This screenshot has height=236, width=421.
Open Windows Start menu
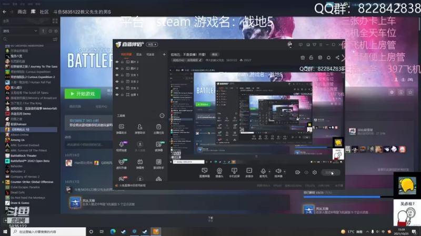coord(5,231)
